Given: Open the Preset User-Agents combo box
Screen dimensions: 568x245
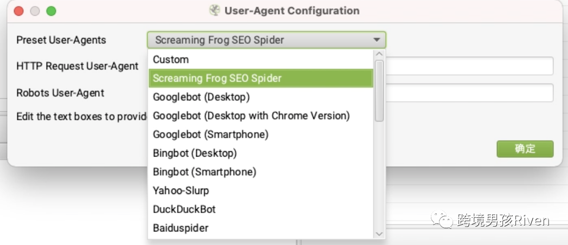Looking at the screenshot, I should click(x=267, y=40).
